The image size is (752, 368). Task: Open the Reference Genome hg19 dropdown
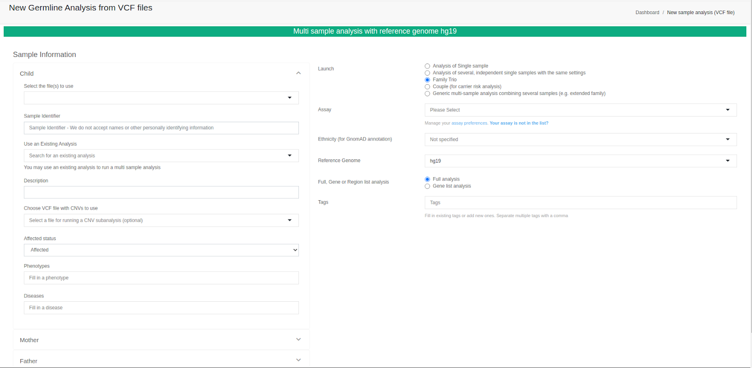click(580, 161)
